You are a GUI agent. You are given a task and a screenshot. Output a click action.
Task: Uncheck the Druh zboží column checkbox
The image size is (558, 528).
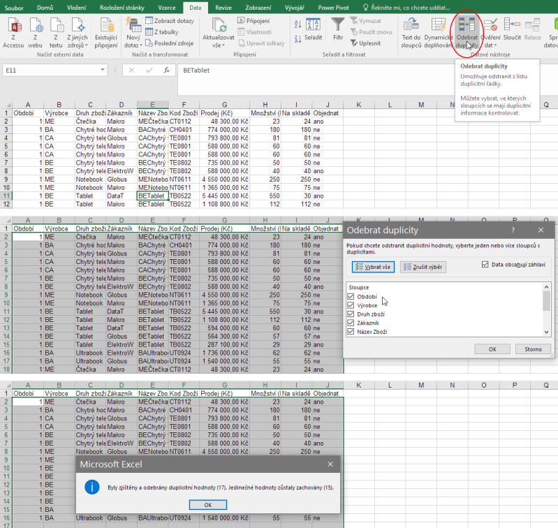click(x=351, y=314)
